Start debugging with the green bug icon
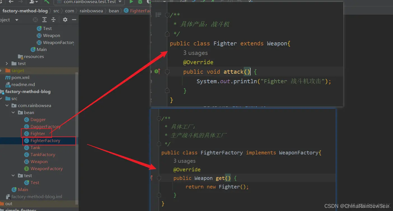393x211 pixels. point(140,2)
